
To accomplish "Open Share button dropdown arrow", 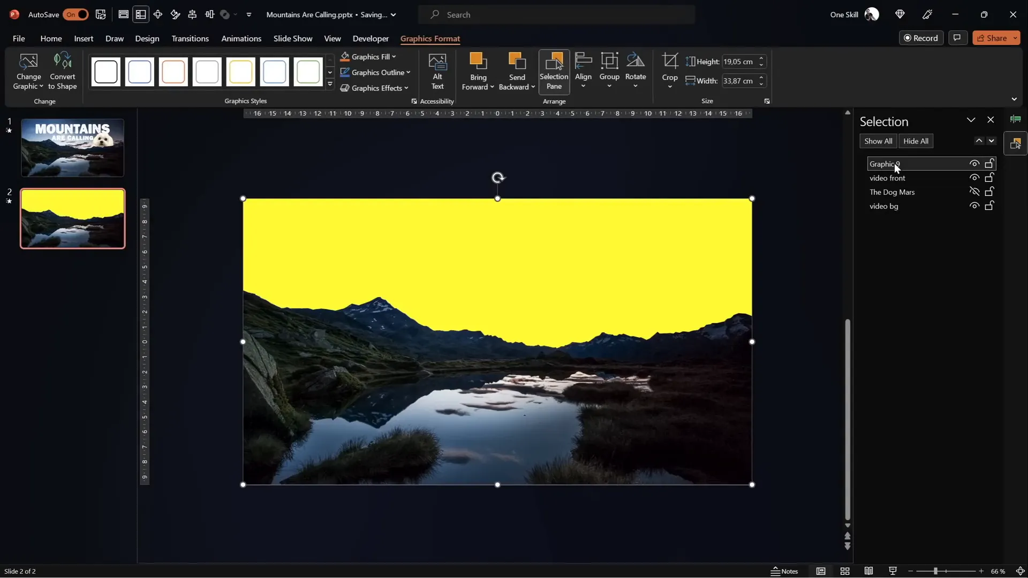I will coord(1015,38).
